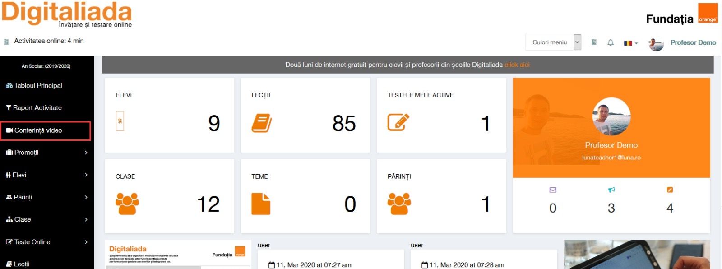Open Raport Activitate in sidebar
The height and width of the screenshot is (269, 722).
point(37,108)
